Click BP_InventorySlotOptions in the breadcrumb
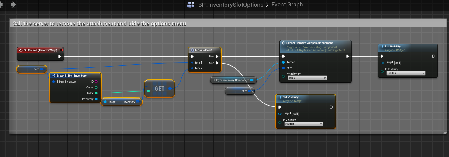The image size is (449, 157). point(231,5)
